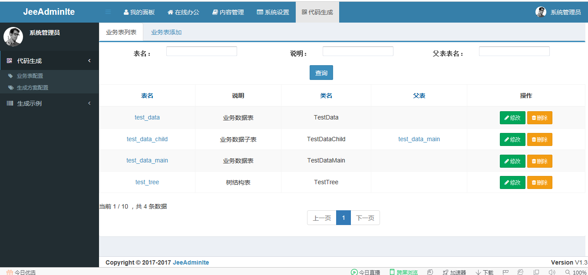Click 修改 button for test_tree row
The height and width of the screenshot is (275, 588).
click(512, 182)
